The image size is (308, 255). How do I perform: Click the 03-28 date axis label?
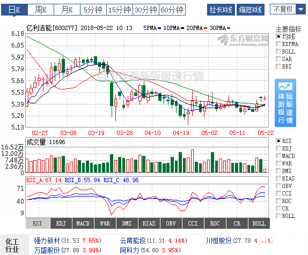point(124,133)
